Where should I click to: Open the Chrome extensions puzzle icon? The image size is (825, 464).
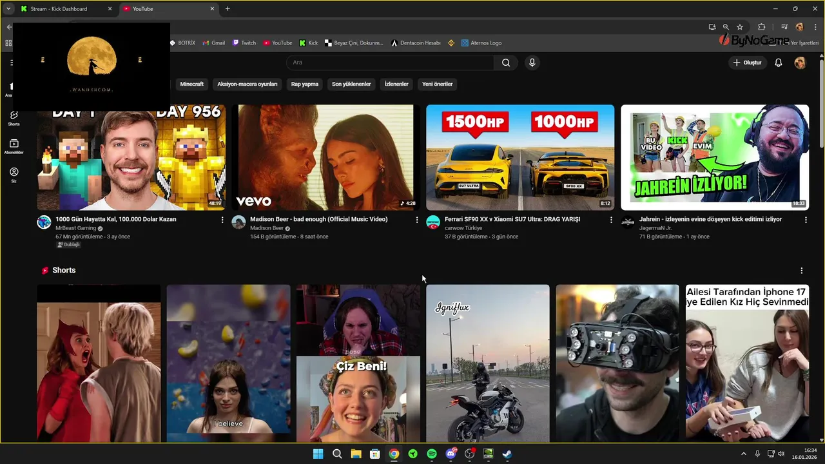coord(761,27)
